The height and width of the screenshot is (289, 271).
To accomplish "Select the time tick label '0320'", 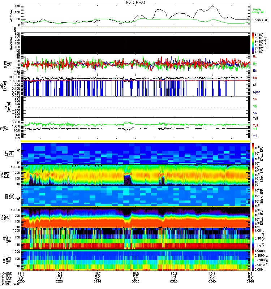I will coord(174,281).
